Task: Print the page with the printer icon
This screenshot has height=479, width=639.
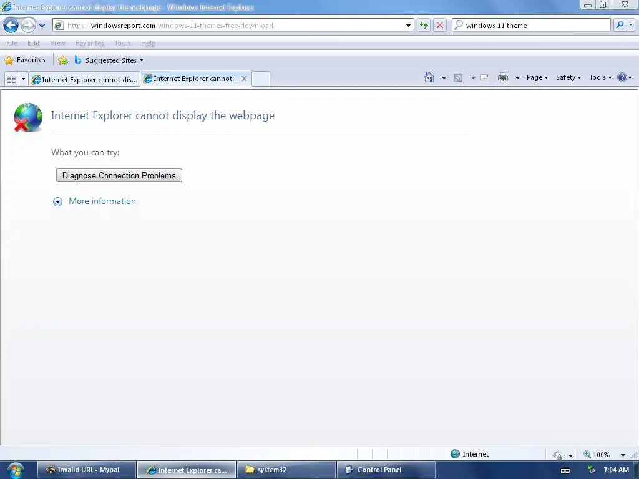Action: click(x=503, y=77)
